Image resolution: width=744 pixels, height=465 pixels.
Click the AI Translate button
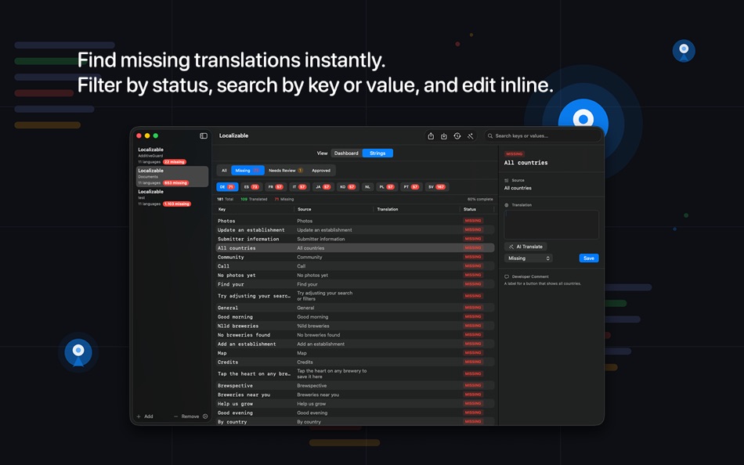[525, 247]
